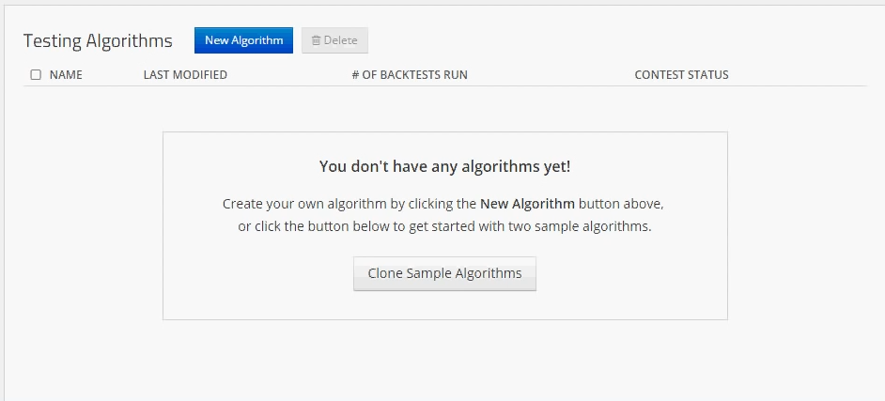Click the word "STATUS" in the table header

point(706,75)
